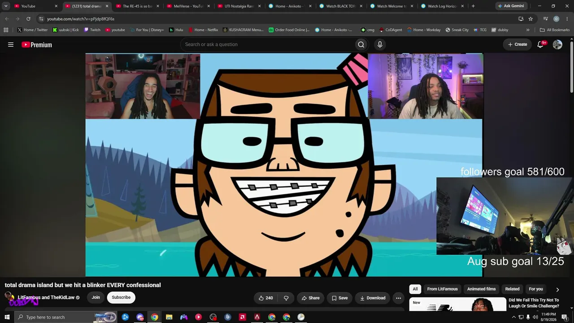Screen dimensions: 574x323
Task: Click the Create button
Action: point(517,44)
